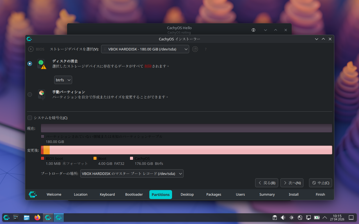359x224 pixels.
Task: Expand the btrfs filesystem dropdown
Action: click(x=63, y=80)
